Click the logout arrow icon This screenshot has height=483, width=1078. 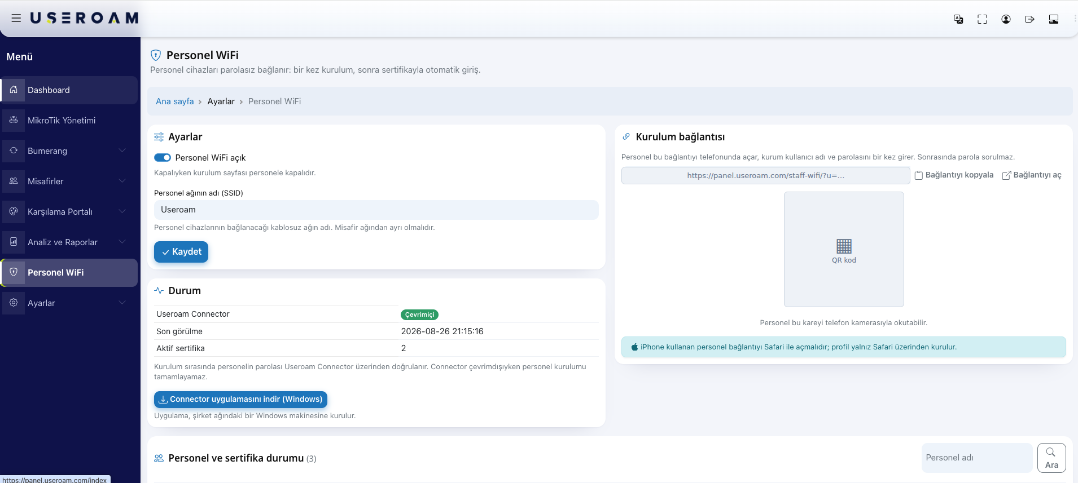tap(1029, 19)
